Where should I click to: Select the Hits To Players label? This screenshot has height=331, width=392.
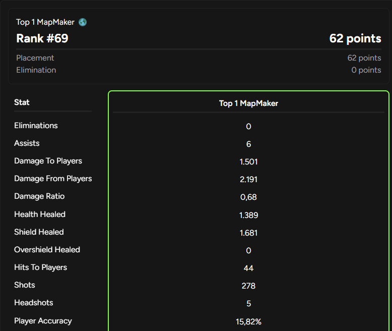[40, 267]
